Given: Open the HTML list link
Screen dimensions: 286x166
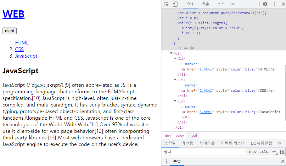Looking at the screenshot, I should coord(22,43).
